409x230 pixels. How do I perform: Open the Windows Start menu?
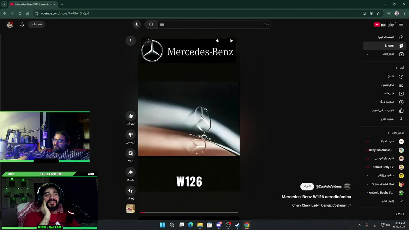162,225
